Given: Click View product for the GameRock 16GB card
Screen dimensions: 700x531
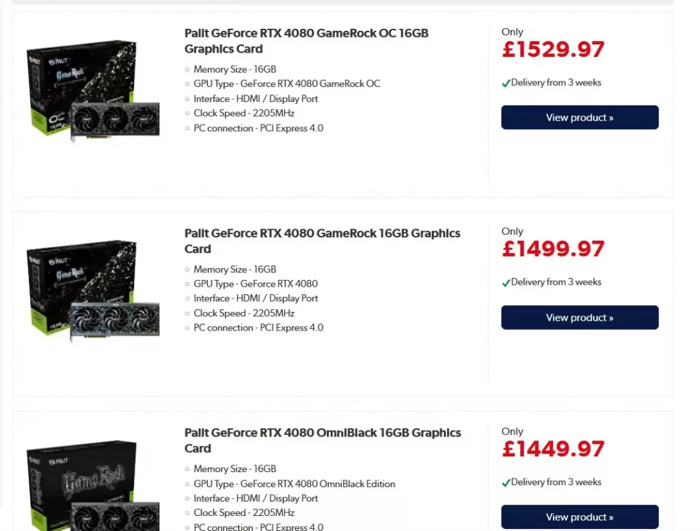Looking at the screenshot, I should coord(579,318).
